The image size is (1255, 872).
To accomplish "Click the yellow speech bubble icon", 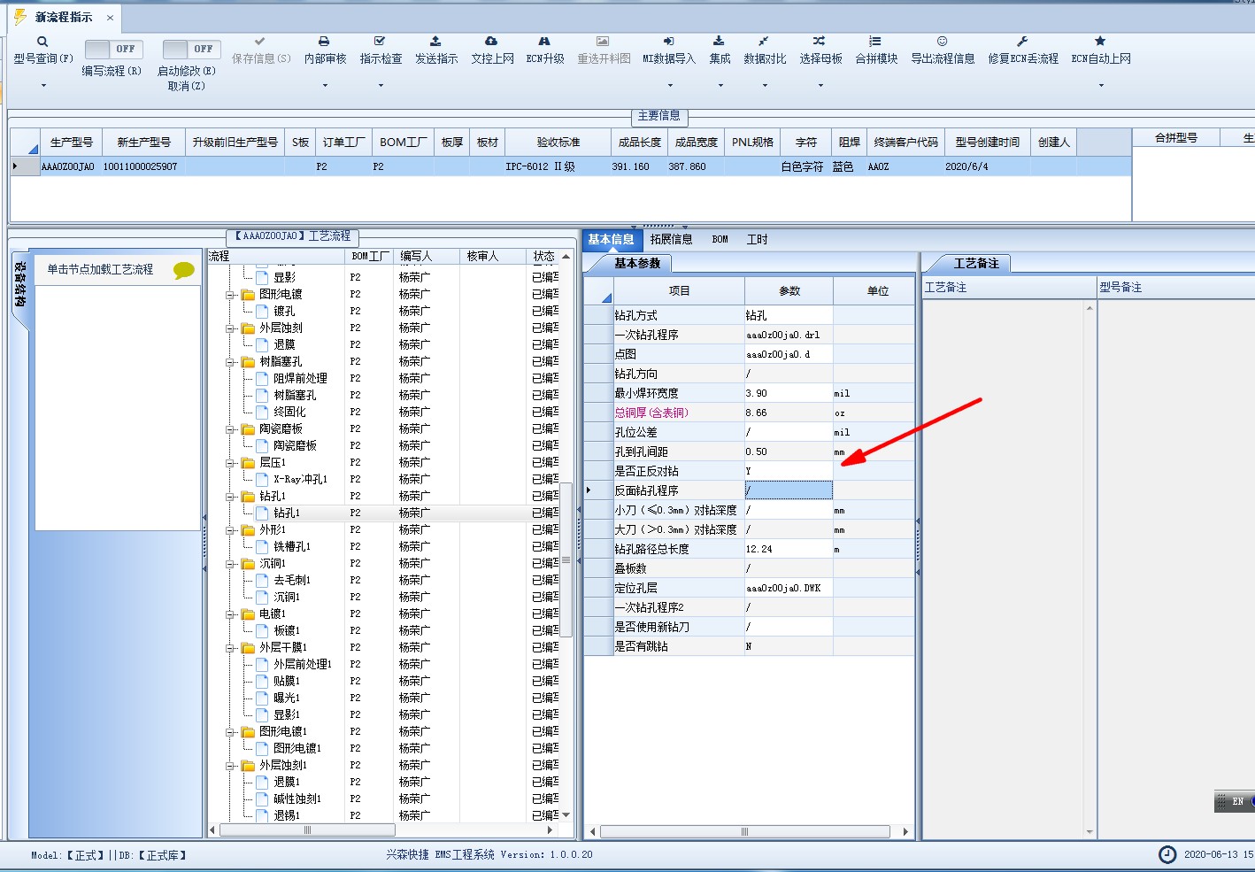I will [x=183, y=270].
